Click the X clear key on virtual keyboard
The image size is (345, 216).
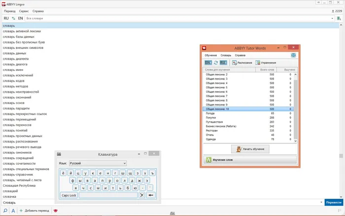tap(142, 195)
